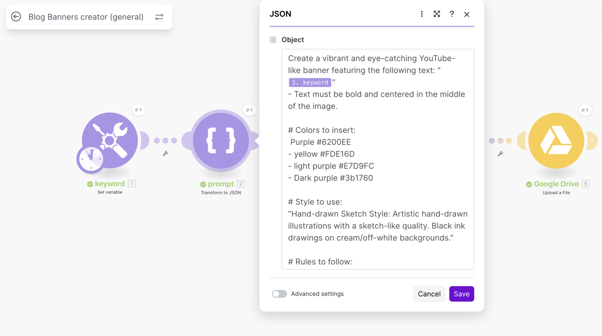Click wrench icon between keyword and prompt

pyautogui.click(x=165, y=153)
